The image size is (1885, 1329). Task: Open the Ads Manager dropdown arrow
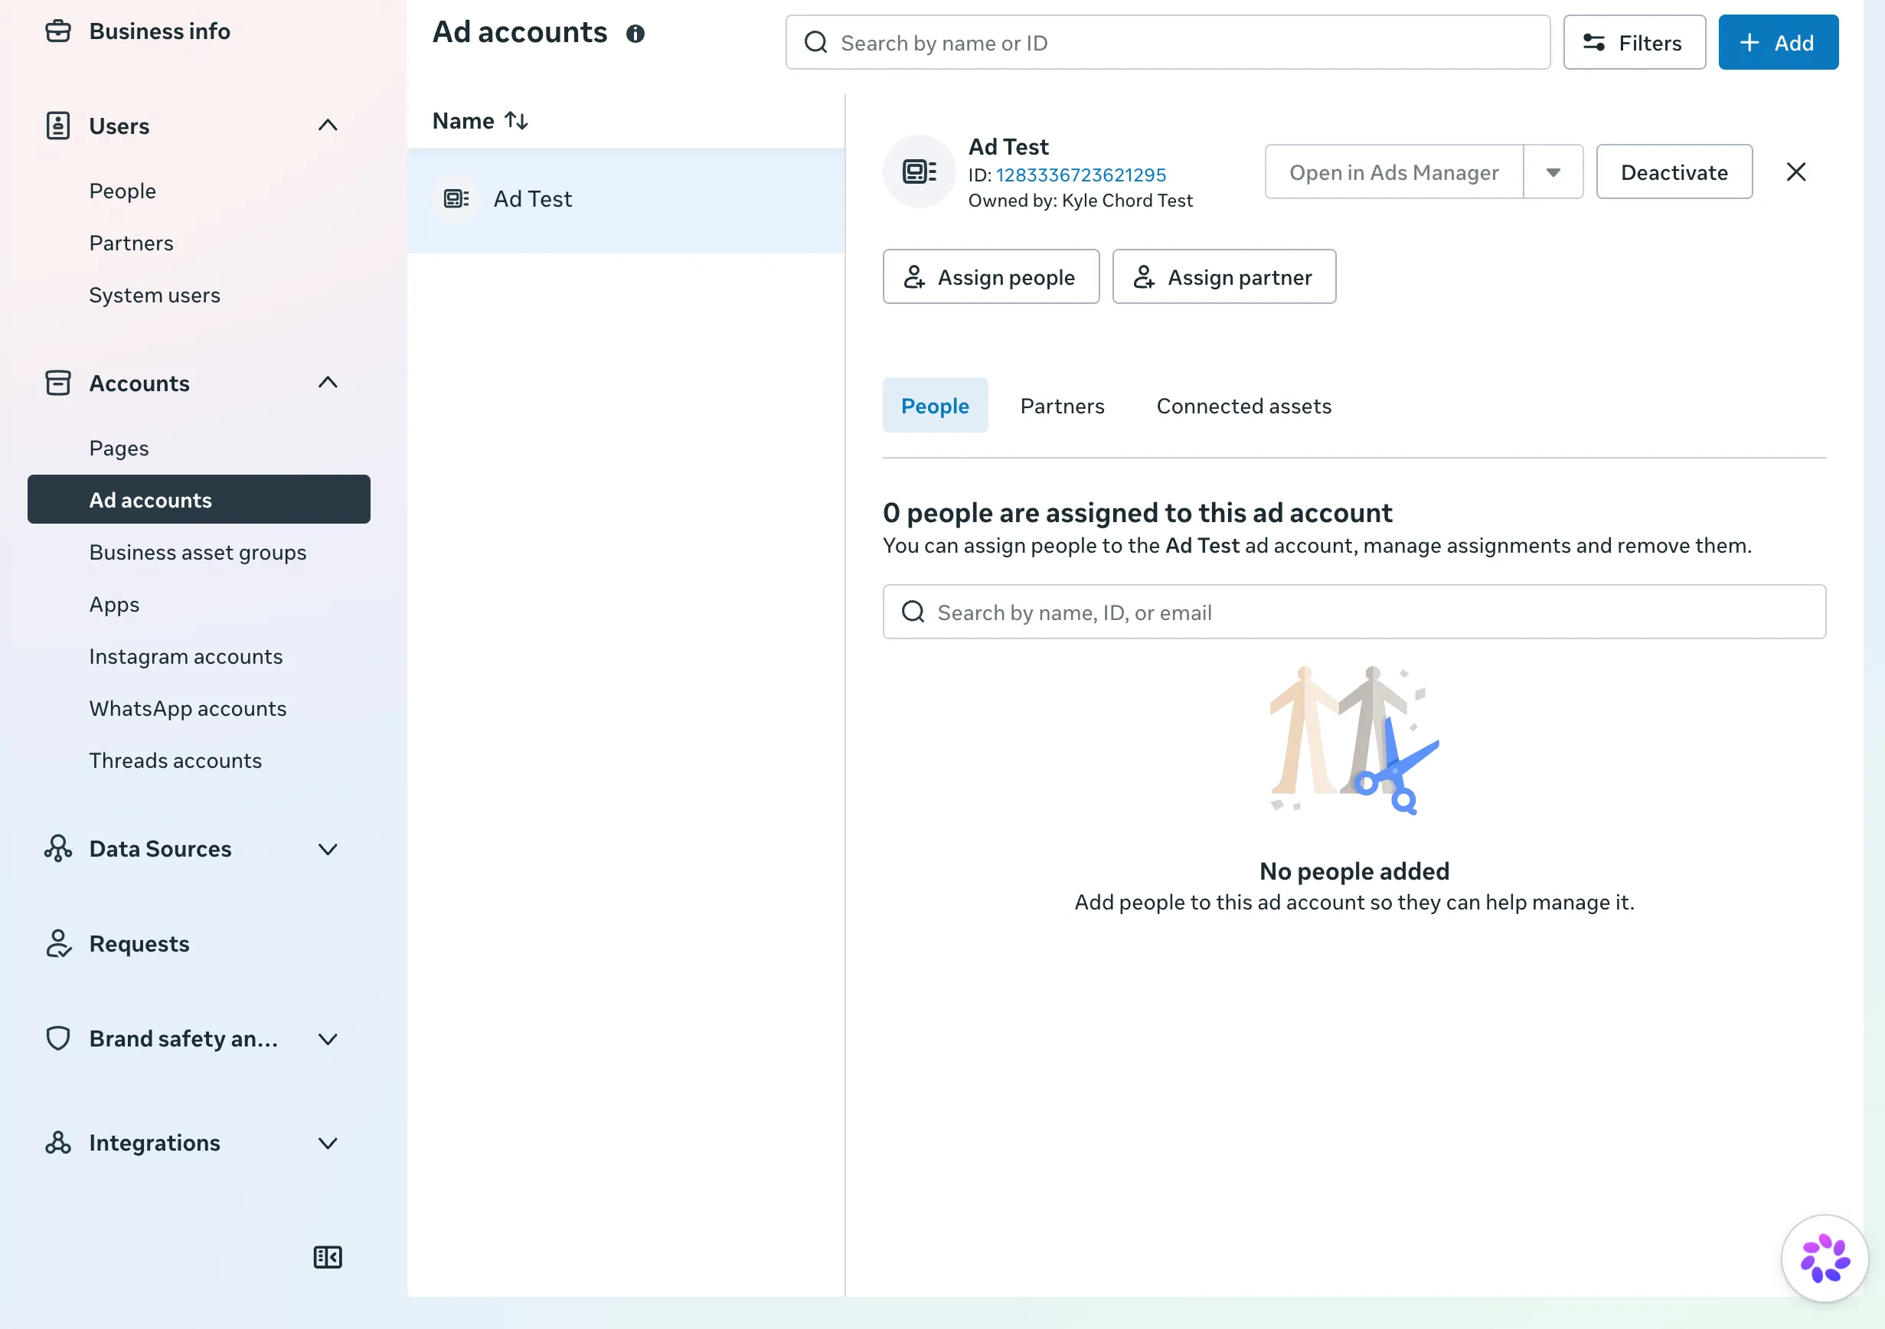click(x=1553, y=172)
